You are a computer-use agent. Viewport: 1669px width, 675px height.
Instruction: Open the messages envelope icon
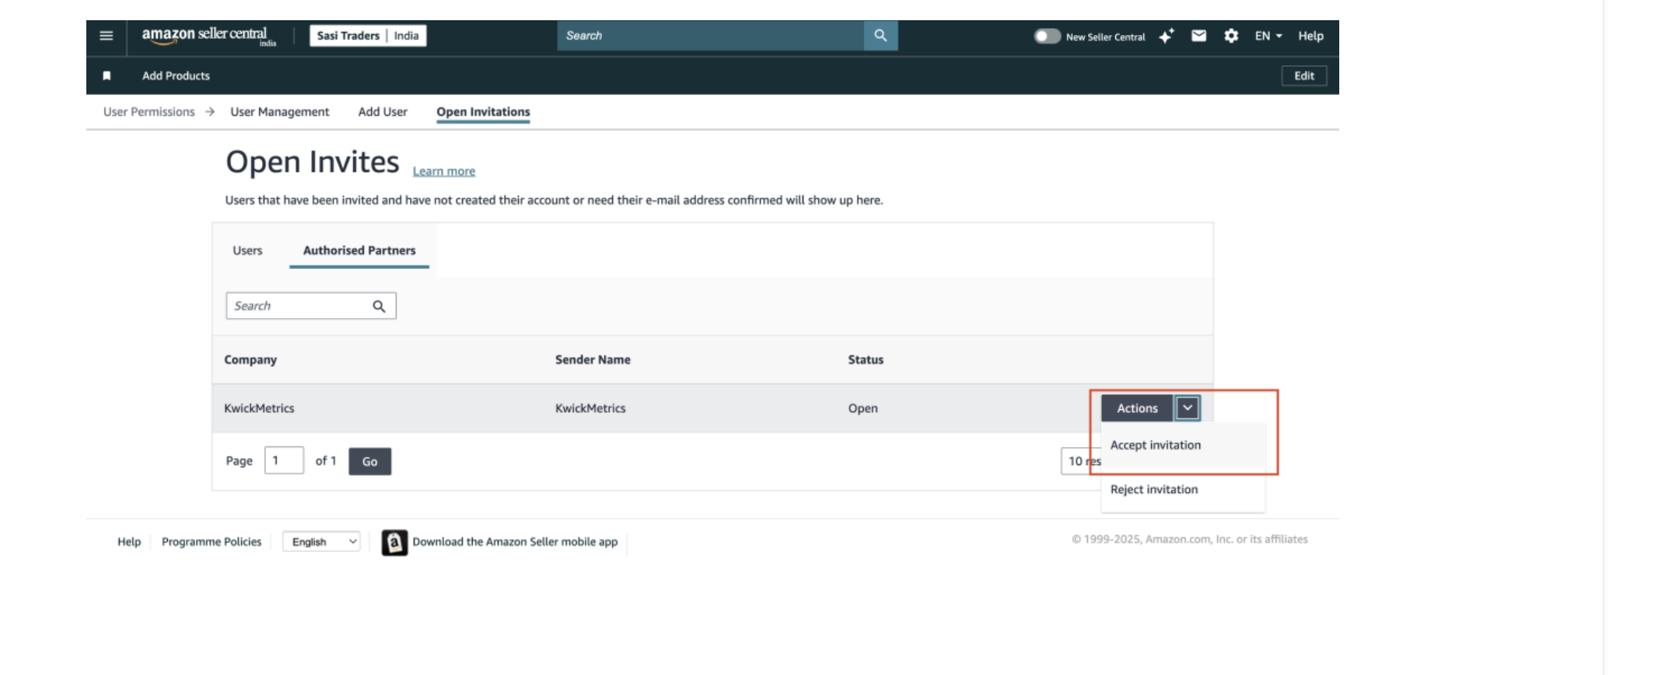[x=1198, y=36]
